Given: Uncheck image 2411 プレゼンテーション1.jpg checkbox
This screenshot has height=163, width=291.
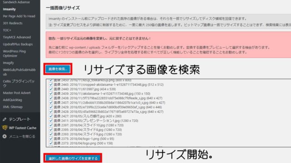Looking at the screenshot, I should (50, 121).
